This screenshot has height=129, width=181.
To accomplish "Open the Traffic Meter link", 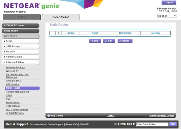I will click(13, 102).
